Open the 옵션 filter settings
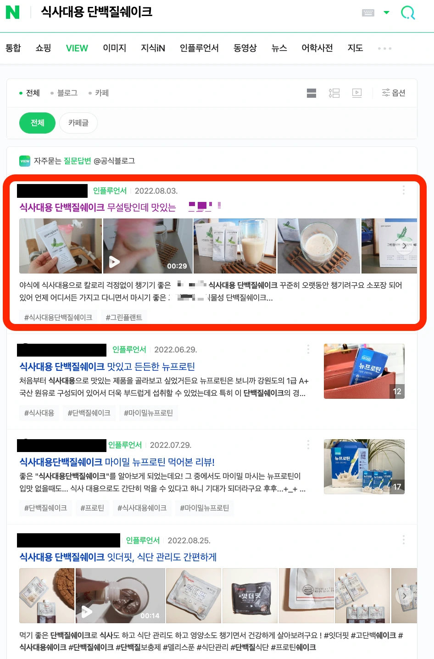 click(x=394, y=93)
